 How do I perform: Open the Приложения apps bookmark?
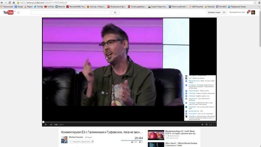(x=7, y=7)
